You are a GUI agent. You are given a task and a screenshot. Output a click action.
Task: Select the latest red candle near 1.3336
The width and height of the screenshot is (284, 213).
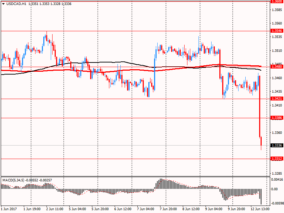pos(261,143)
